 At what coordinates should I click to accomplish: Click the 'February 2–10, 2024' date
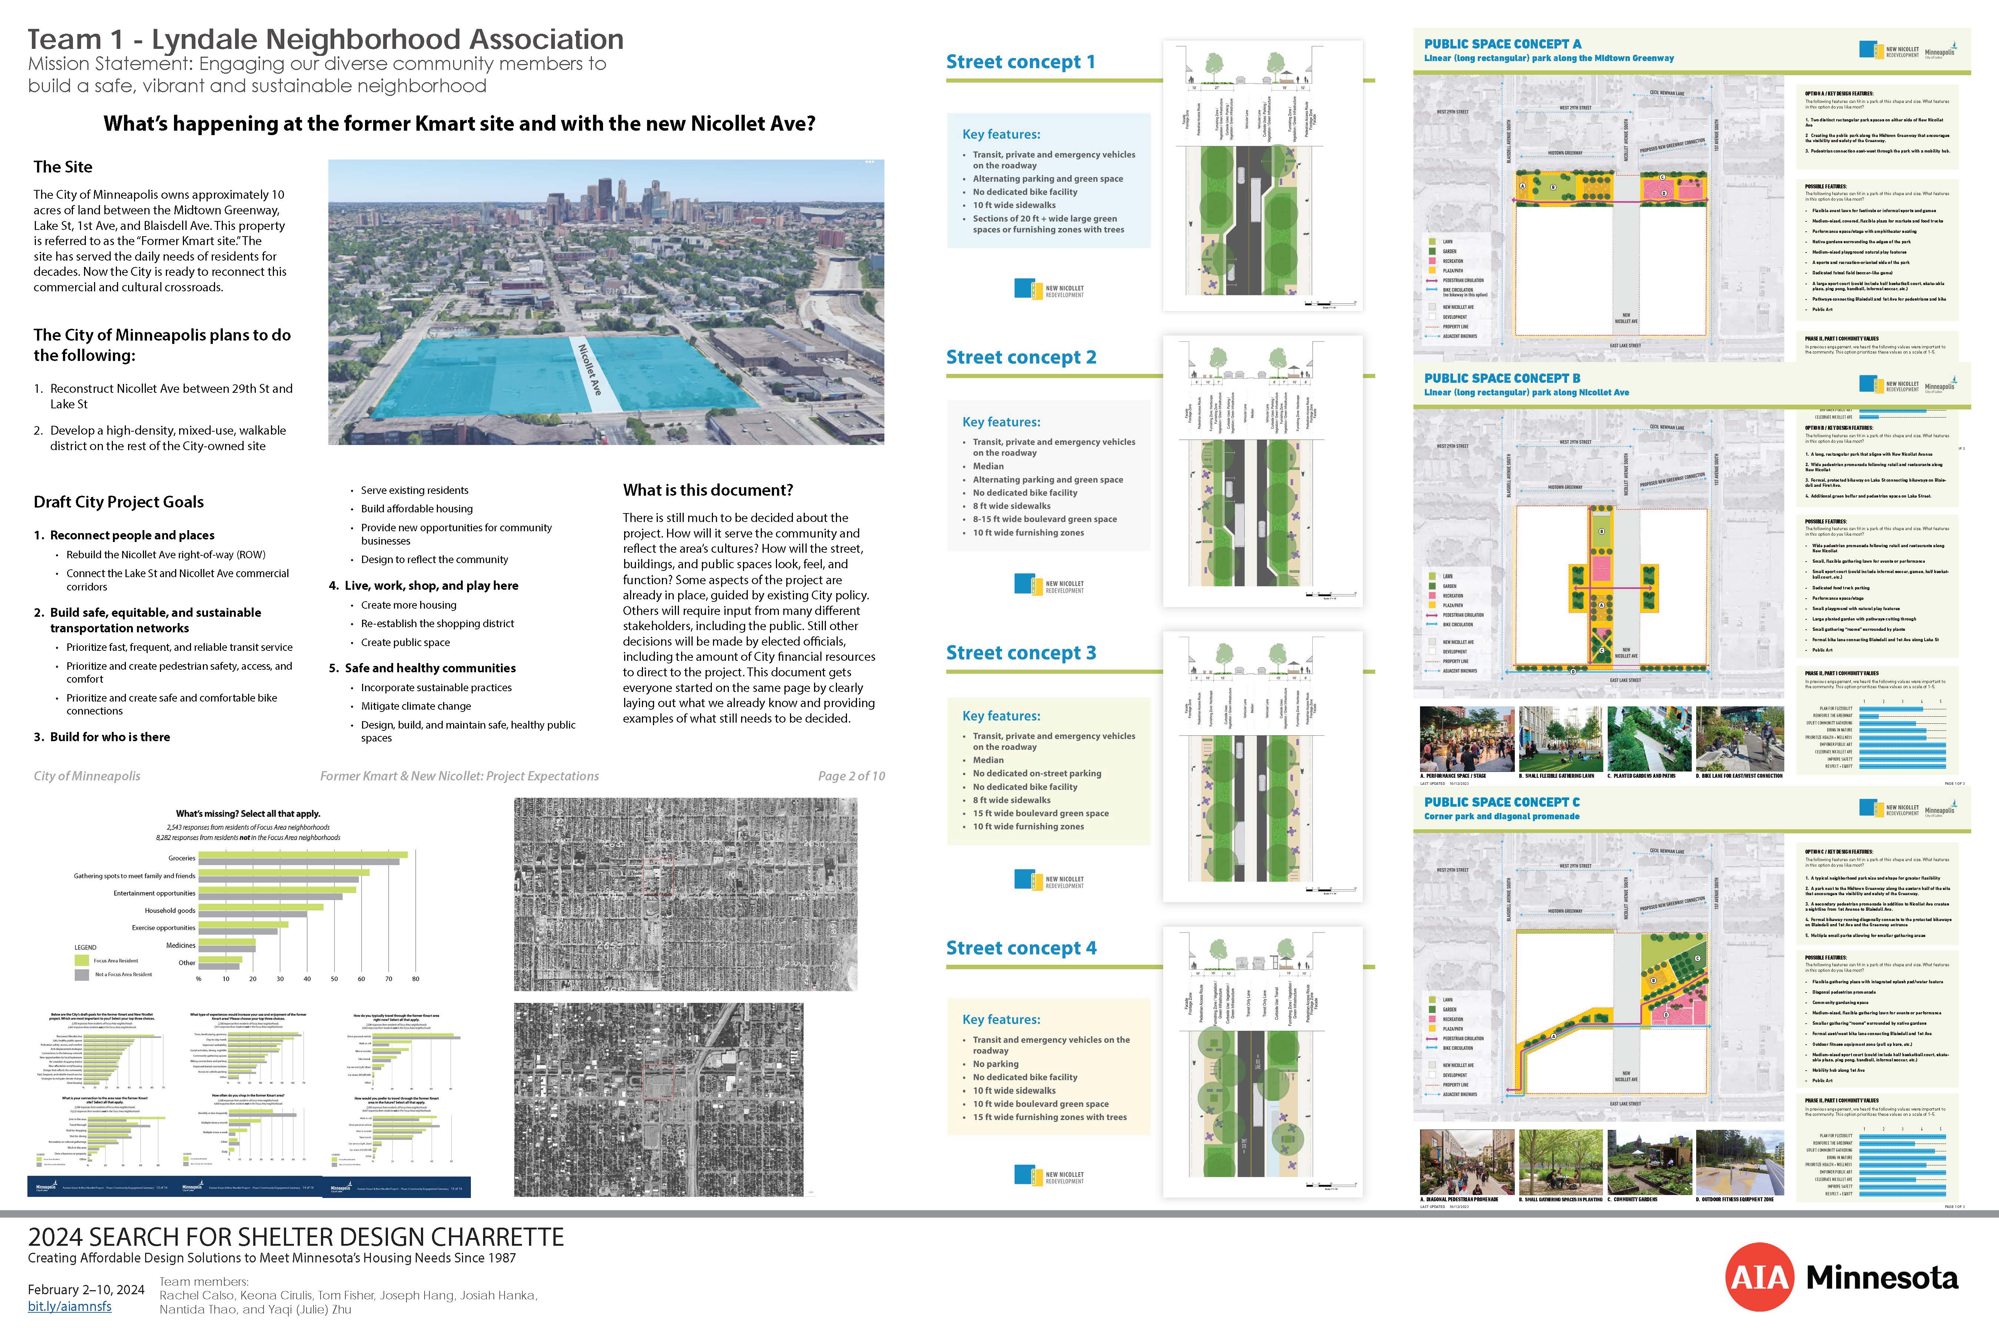pyautogui.click(x=86, y=1290)
